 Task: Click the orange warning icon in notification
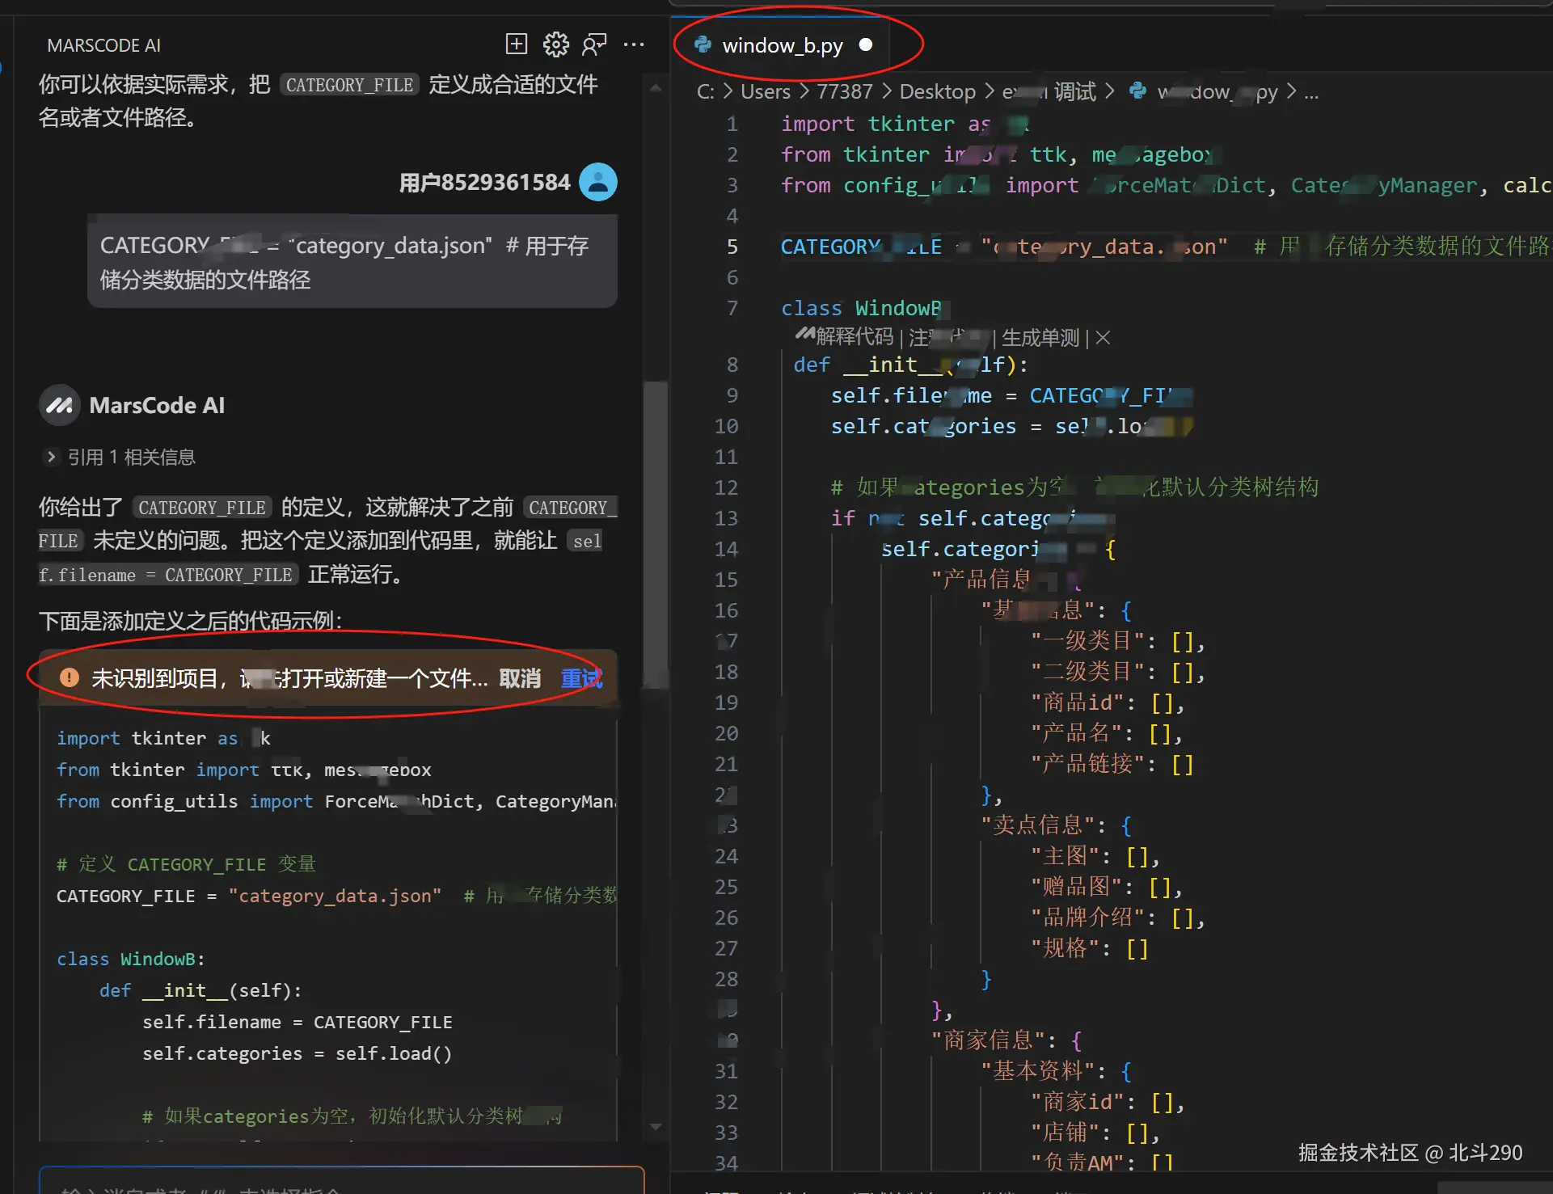coord(70,677)
